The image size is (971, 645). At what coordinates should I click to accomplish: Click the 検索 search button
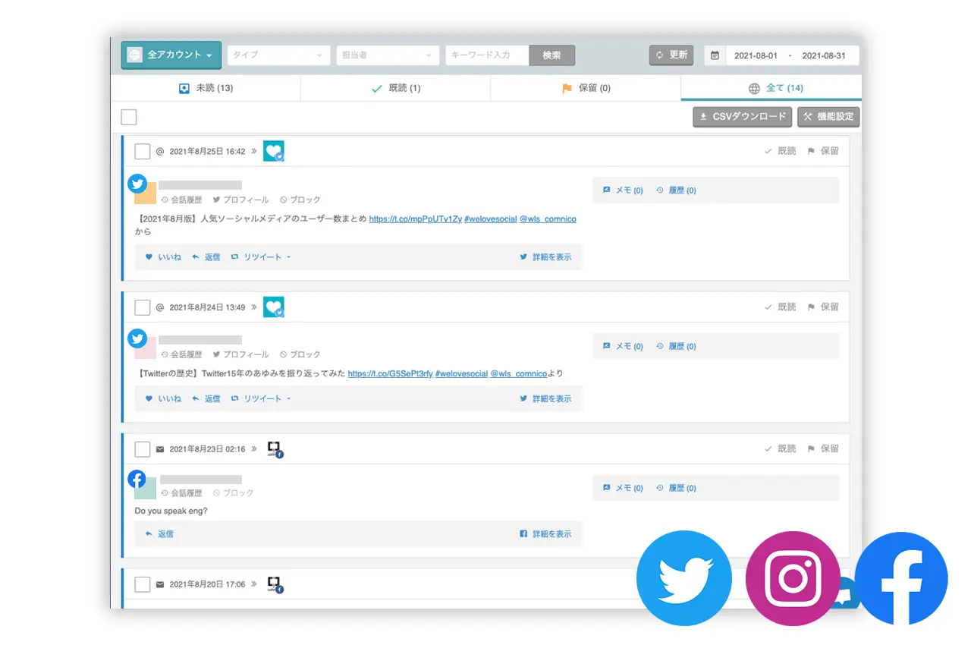pos(552,55)
